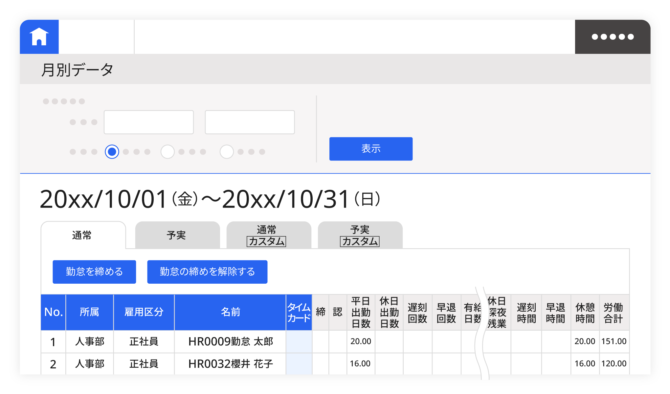The width and height of the screenshot is (670, 394).
Task: Switch to the 通常 tab
Action: 83,235
